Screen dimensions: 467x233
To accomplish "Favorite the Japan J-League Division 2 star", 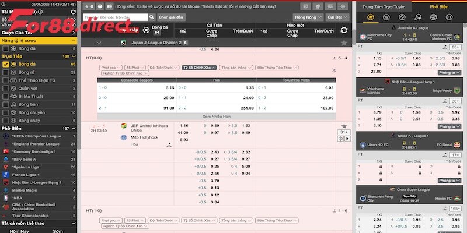I will (x=344, y=43).
